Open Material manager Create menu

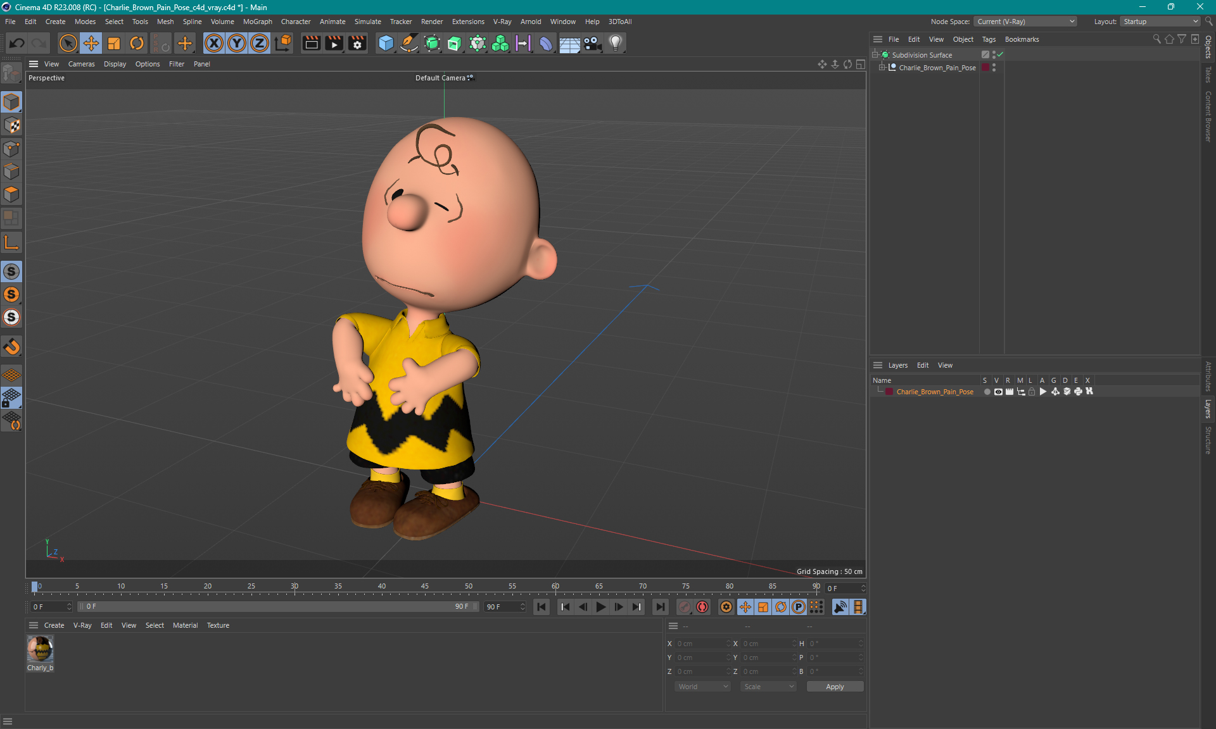54,625
